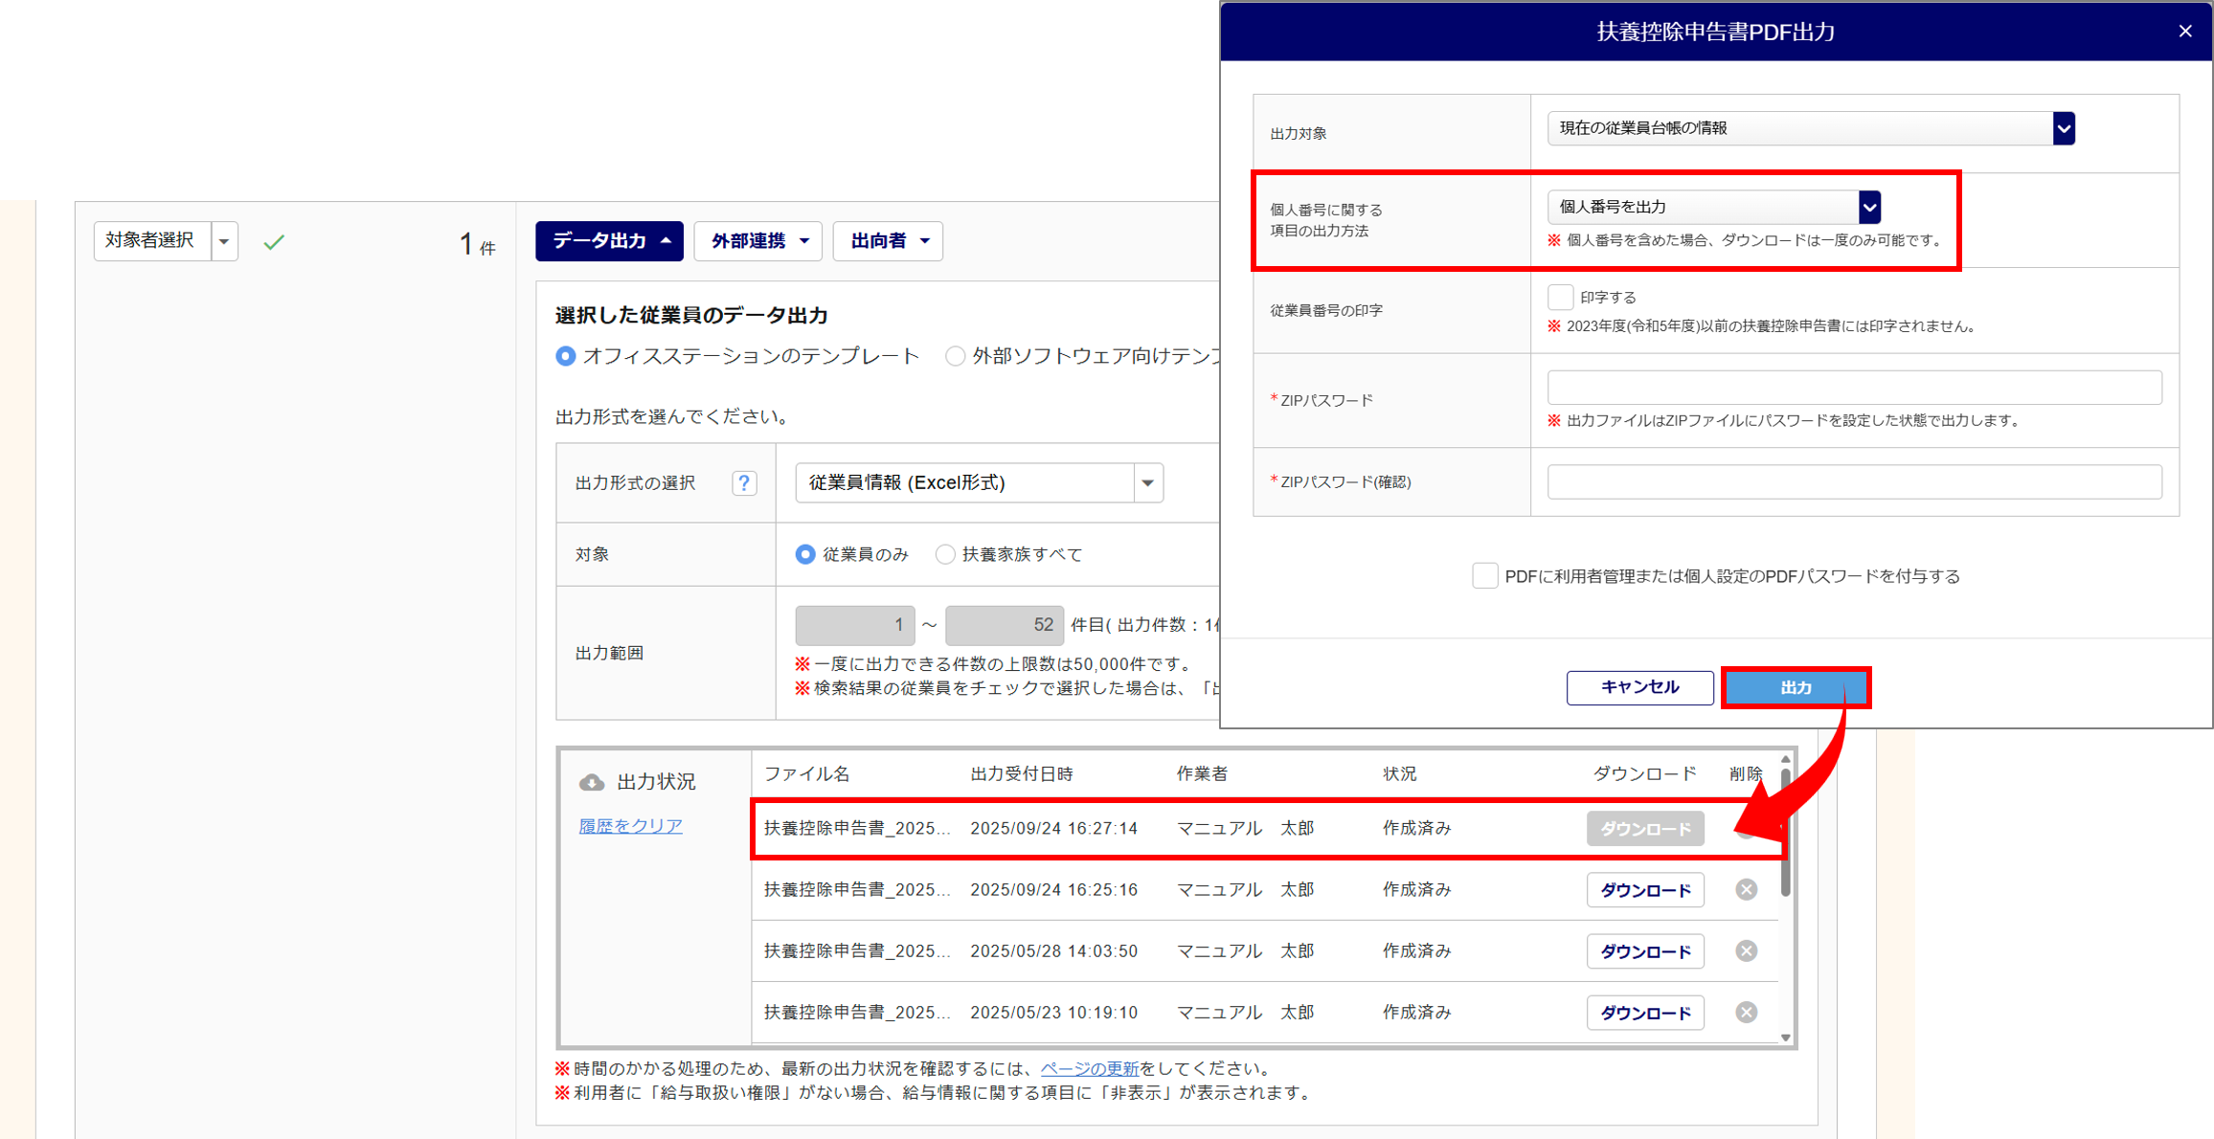Screen dimensions: 2214x1139
Task: Click the 出力状況 cloud download icon
Action: (592, 782)
